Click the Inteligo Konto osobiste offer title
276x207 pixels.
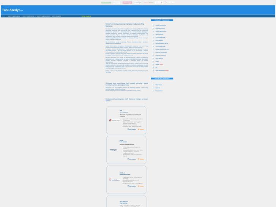(x=123, y=141)
